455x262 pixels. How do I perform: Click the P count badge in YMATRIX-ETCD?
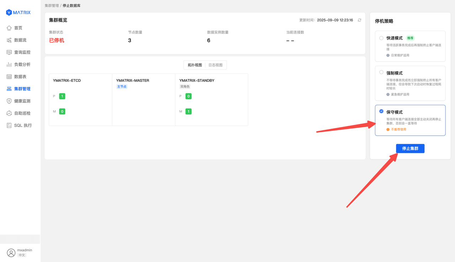point(62,96)
